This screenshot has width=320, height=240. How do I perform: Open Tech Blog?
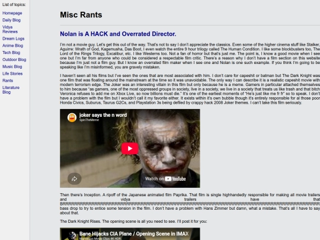11,53
